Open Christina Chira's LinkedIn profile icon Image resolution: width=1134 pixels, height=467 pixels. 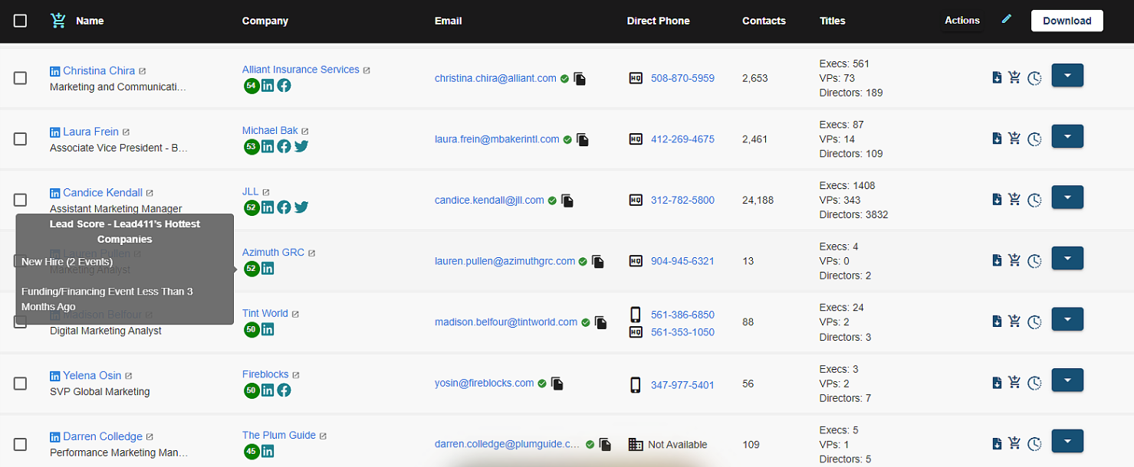54,71
